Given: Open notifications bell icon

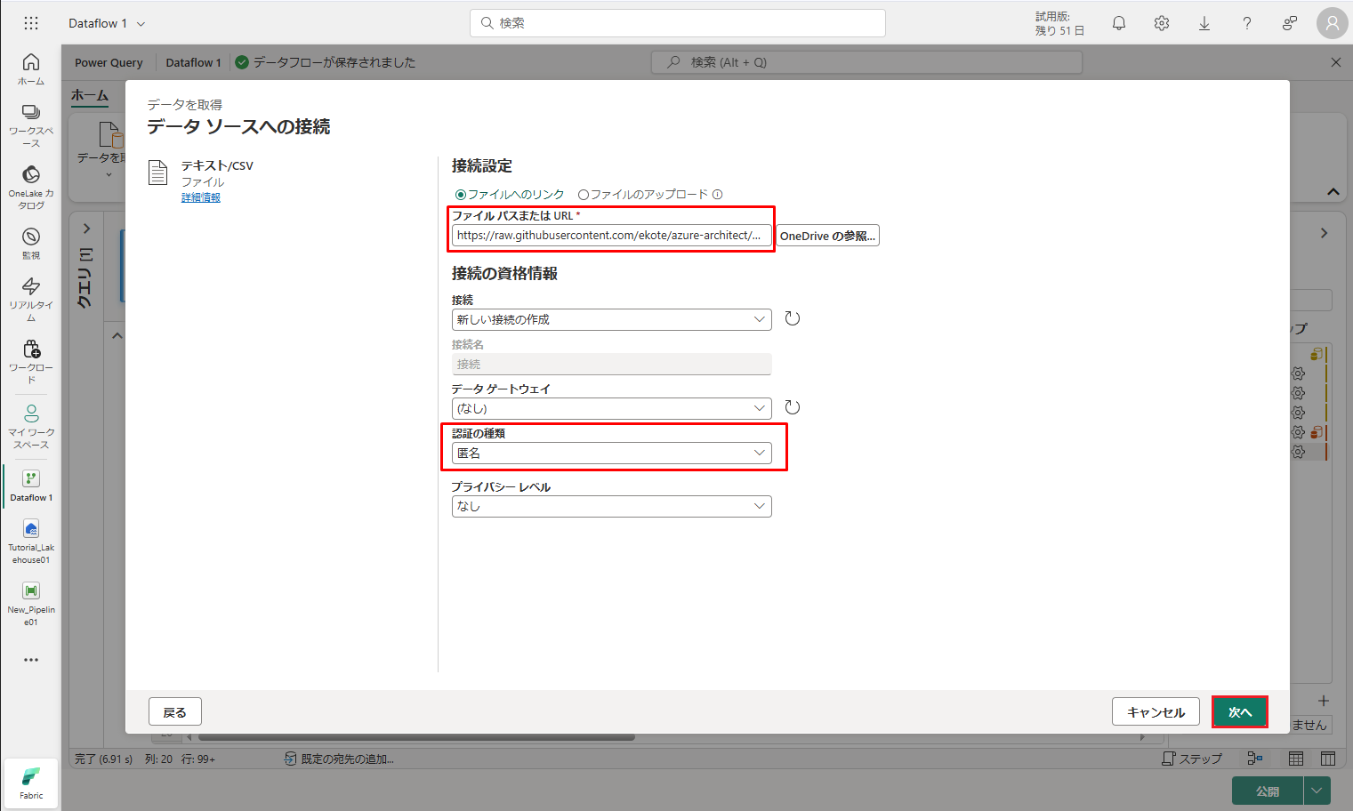Looking at the screenshot, I should click(x=1119, y=23).
